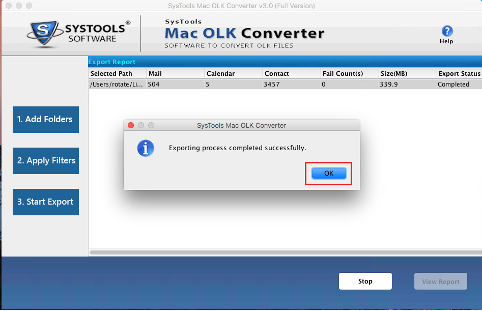Click the fail count 0 cell

pyautogui.click(x=350, y=84)
